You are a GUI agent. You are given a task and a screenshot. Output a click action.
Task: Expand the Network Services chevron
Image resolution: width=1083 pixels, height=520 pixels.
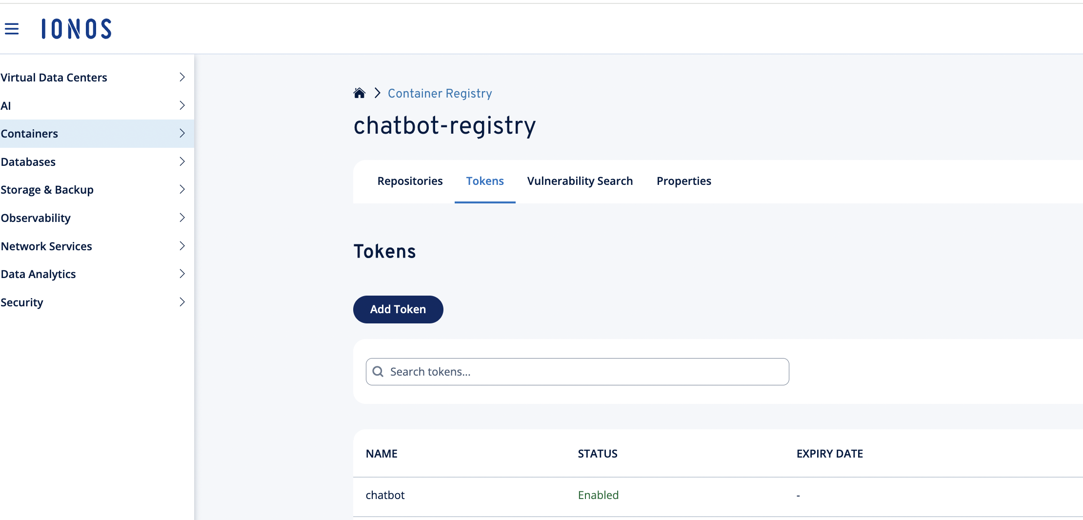[182, 246]
